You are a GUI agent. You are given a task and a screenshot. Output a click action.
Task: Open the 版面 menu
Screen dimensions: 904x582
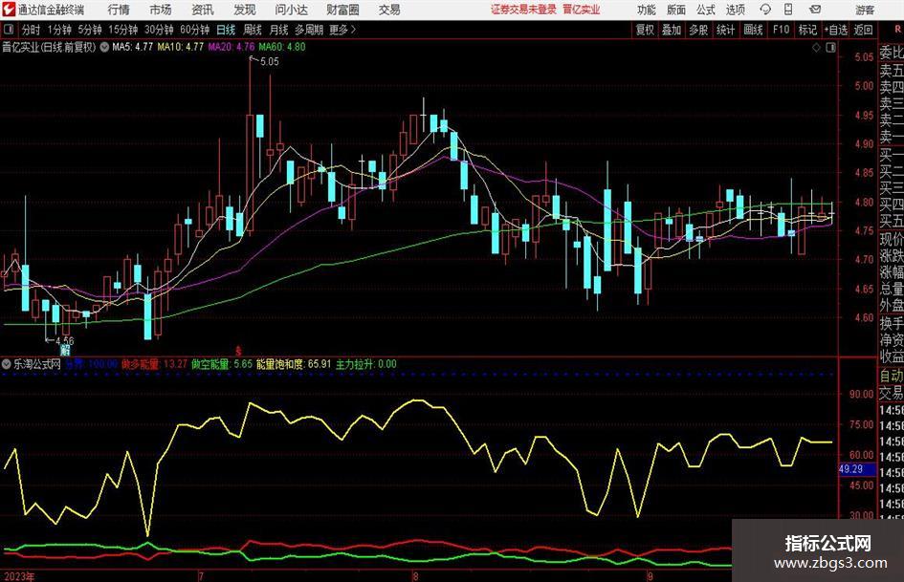coord(675,10)
